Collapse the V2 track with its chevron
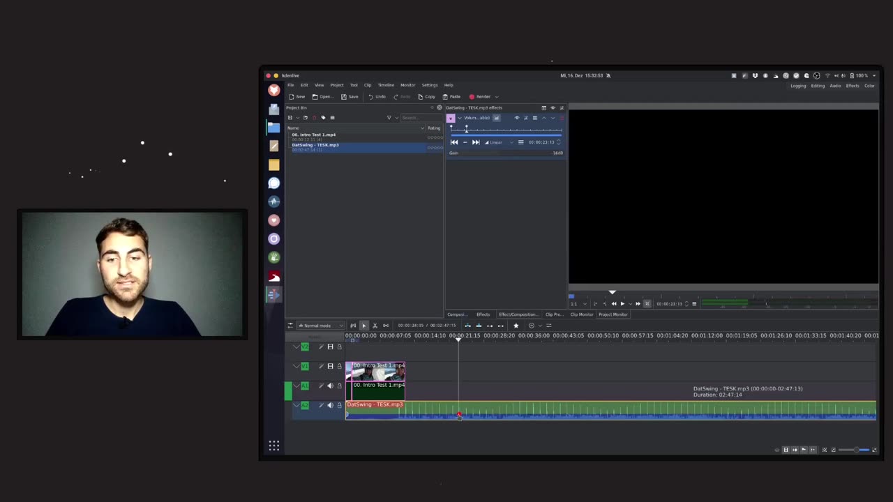This screenshot has width=893, height=502. coord(296,347)
